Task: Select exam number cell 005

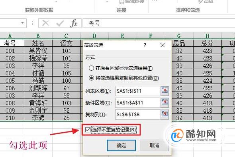Action: tap(12, 81)
